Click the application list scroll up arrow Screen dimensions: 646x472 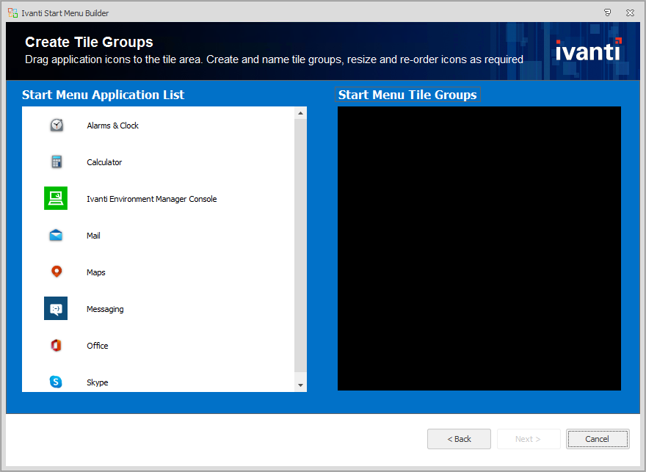tap(300, 113)
